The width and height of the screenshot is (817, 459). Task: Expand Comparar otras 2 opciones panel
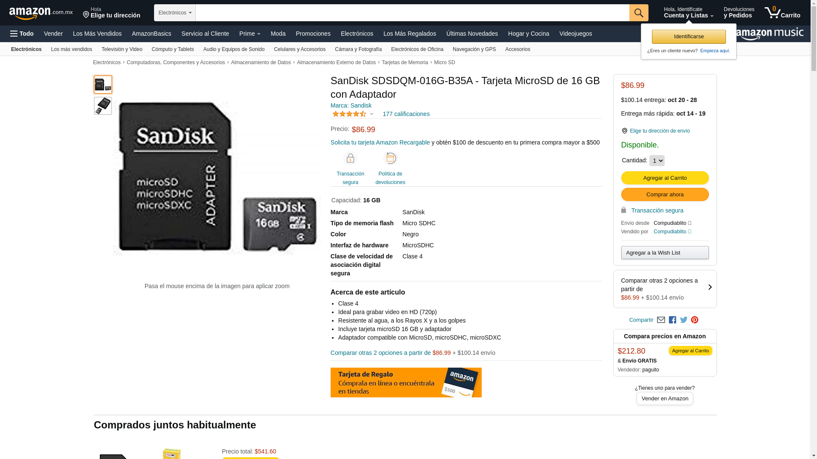click(665, 289)
